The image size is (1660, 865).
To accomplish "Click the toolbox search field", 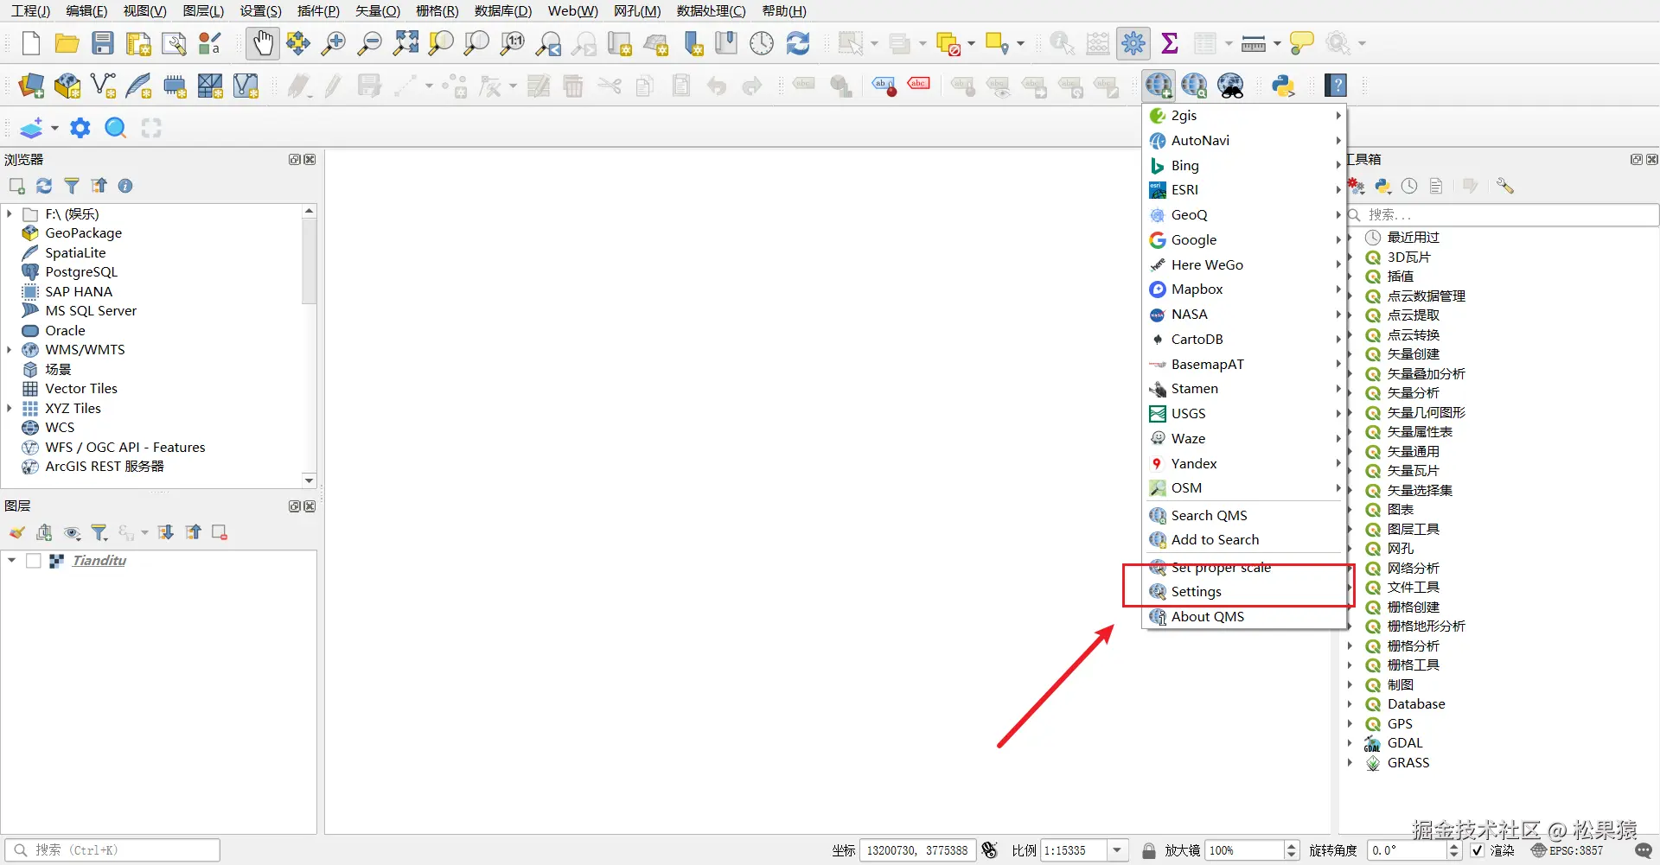I will point(1504,214).
